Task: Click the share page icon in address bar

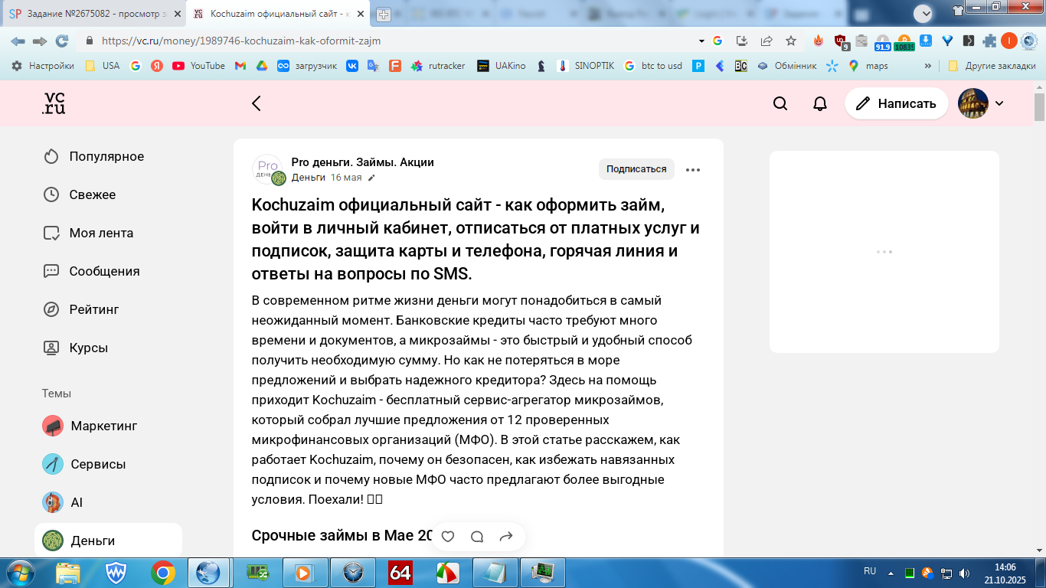Action: point(767,41)
